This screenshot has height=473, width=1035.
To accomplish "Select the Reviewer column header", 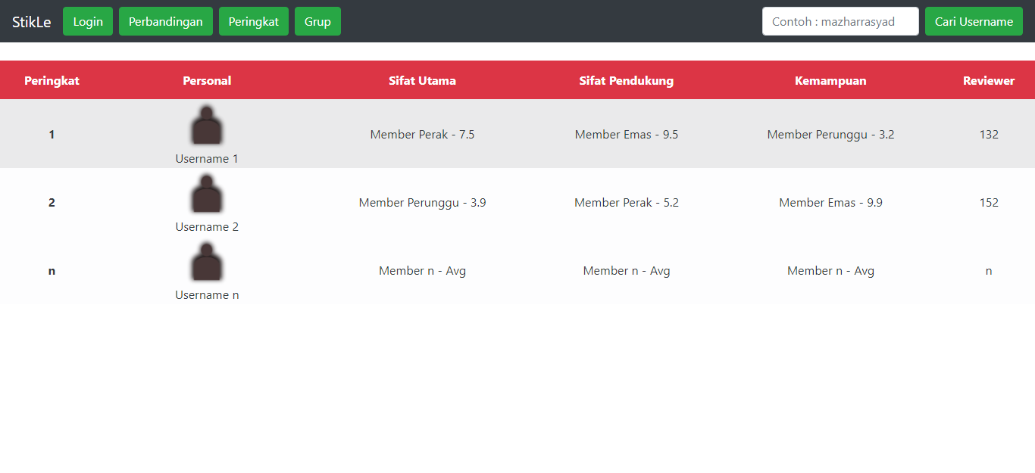I will [989, 80].
